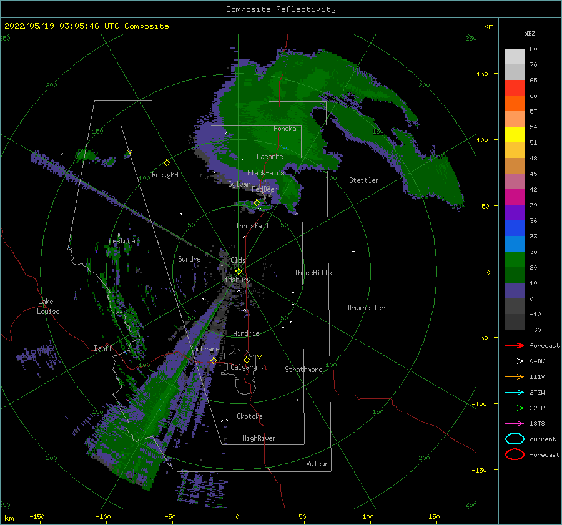The height and width of the screenshot is (525, 562).
Task: Select the red 65–60 dBZ color swatch
Action: point(515,88)
